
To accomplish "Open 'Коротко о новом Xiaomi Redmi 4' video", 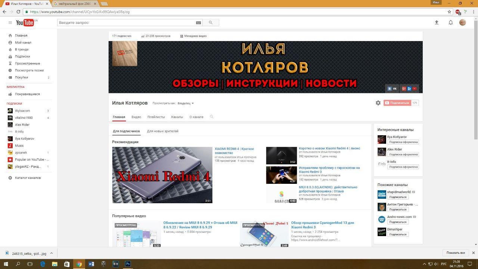I will [329, 148].
